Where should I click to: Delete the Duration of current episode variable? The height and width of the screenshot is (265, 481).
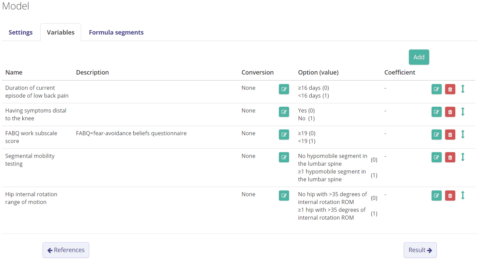[x=450, y=89]
